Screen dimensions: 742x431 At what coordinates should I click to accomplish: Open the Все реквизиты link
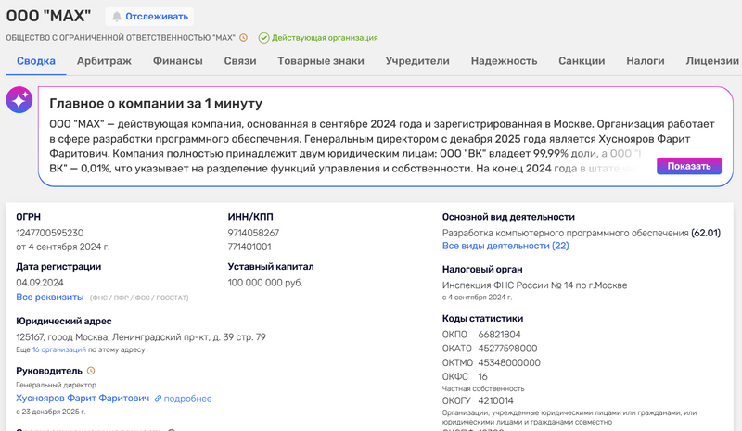tap(48, 298)
